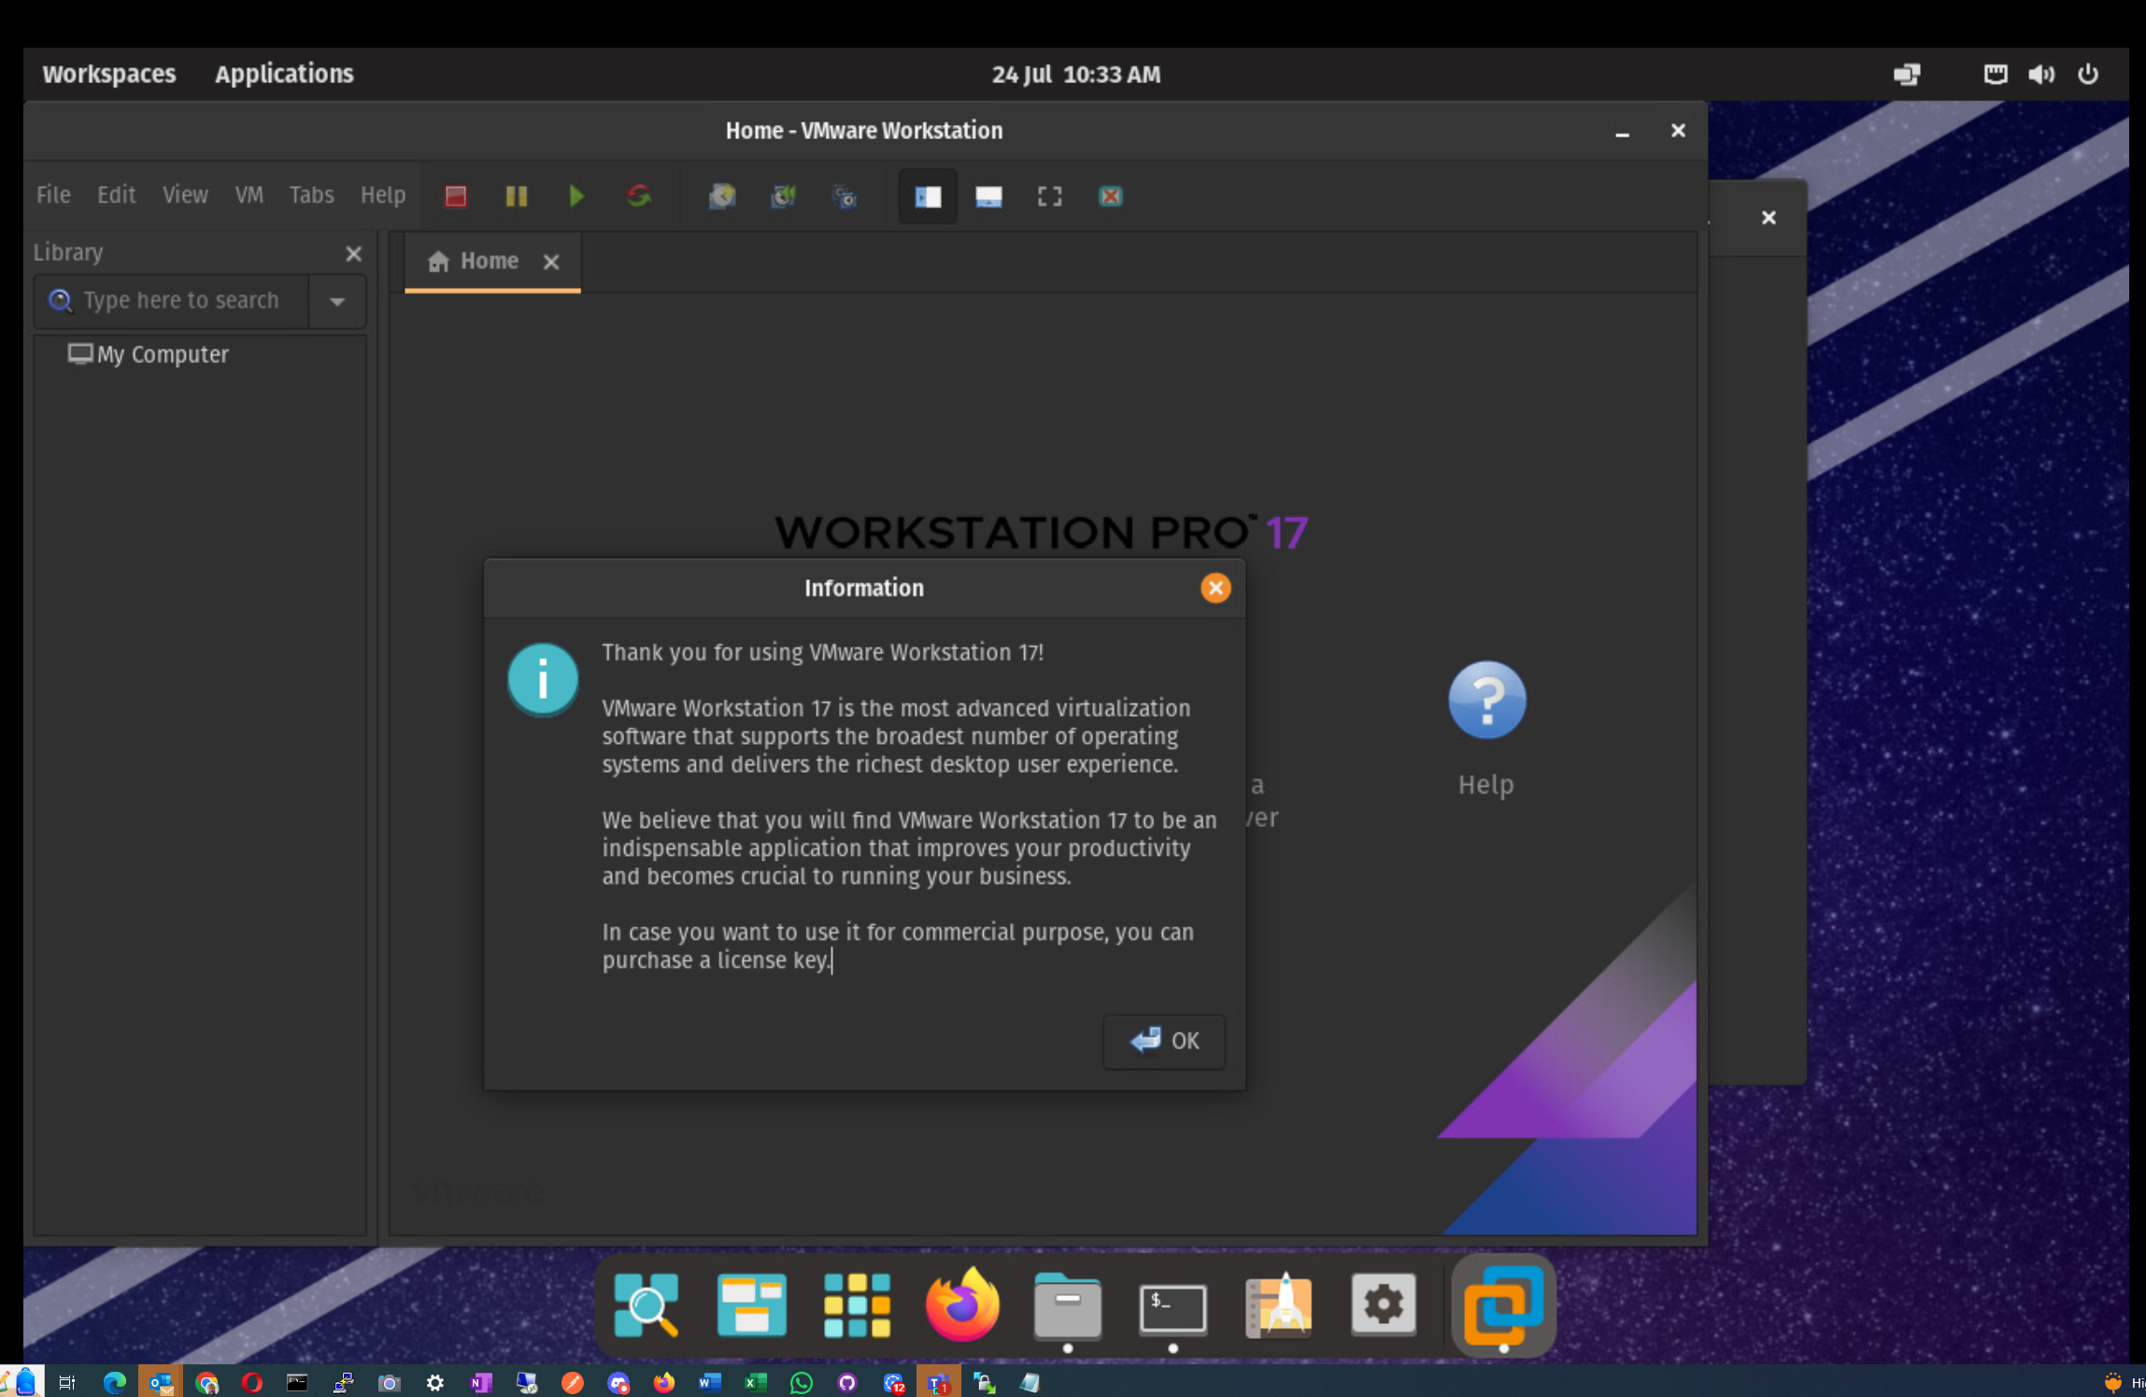Image resolution: width=2146 pixels, height=1397 pixels.
Task: Toggle full screen mode
Action: click(1048, 196)
